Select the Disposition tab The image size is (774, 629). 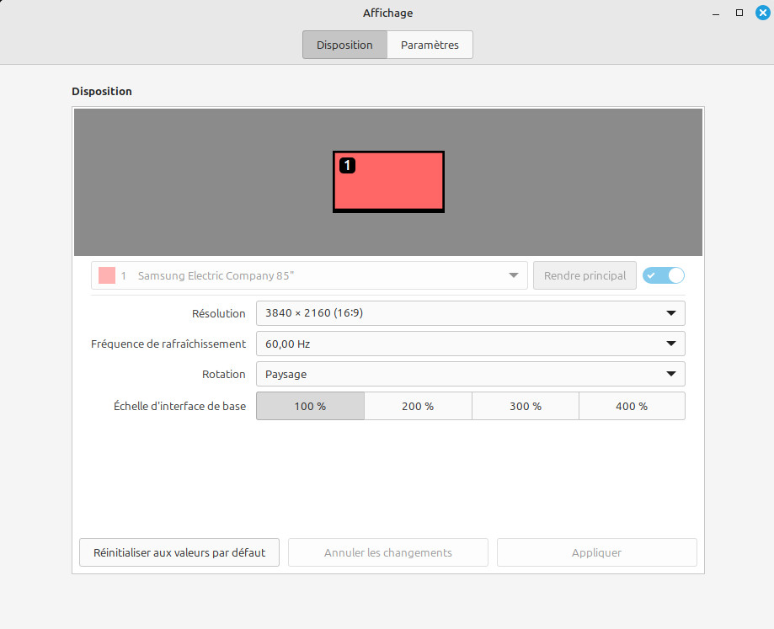point(344,45)
